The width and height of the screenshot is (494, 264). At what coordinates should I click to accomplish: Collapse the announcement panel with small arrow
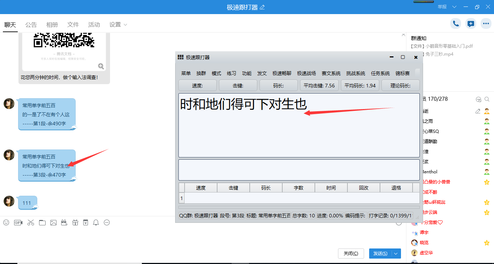click(404, 35)
